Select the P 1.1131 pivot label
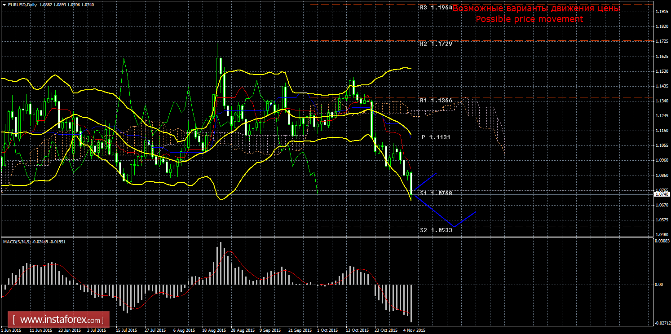Viewport: 671px width, 334px height. click(x=436, y=137)
